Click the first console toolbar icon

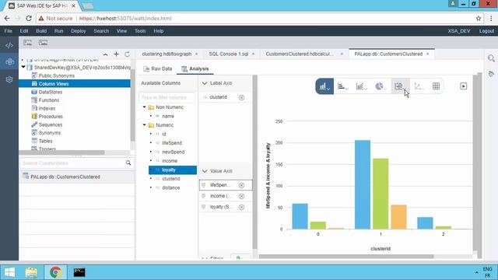pos(28,43)
